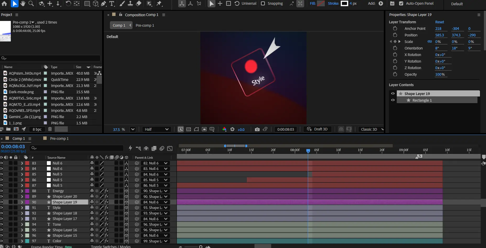Select the Type text tool
The width and height of the screenshot is (486, 248).
112,3
